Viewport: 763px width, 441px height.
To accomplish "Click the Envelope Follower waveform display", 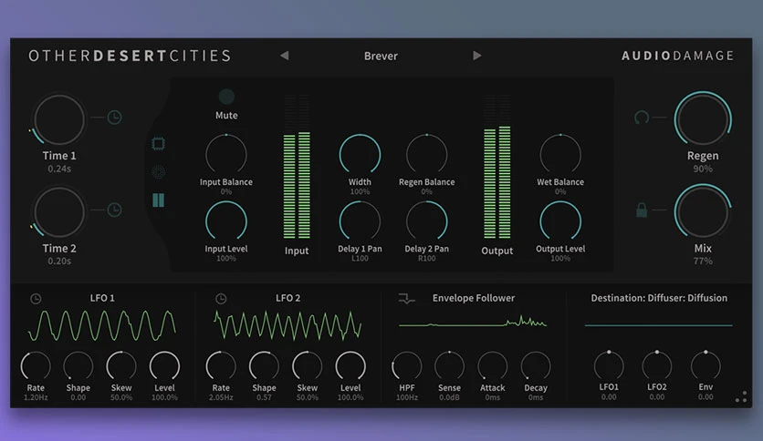I will [473, 322].
